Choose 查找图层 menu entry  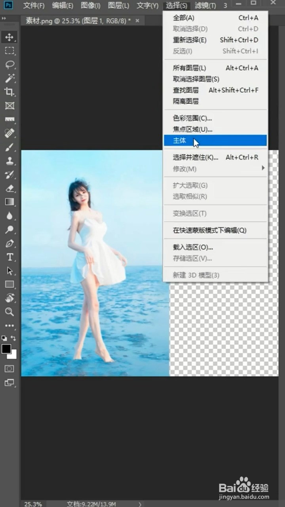point(216,90)
